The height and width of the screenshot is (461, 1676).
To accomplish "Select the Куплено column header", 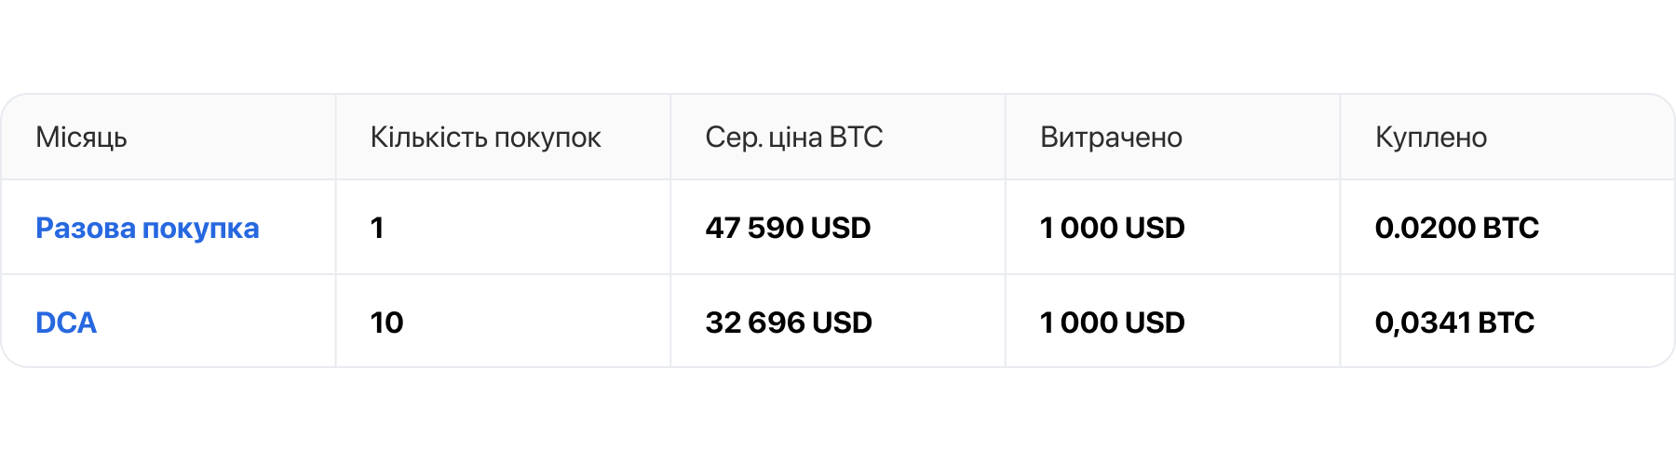I will (1431, 138).
